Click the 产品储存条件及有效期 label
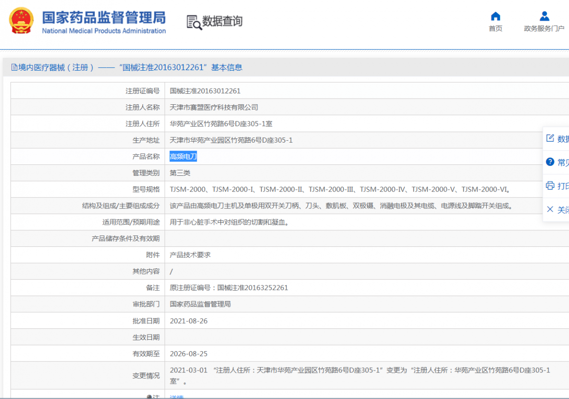Screen dimensions: 569x399 click(x=126, y=239)
